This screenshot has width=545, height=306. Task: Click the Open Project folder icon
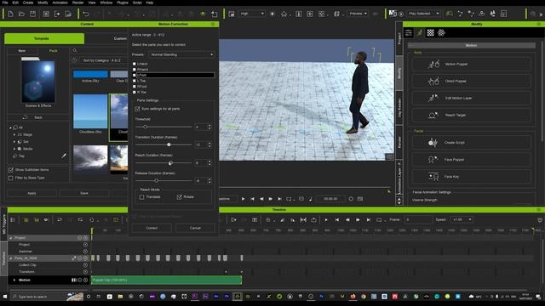[21, 14]
